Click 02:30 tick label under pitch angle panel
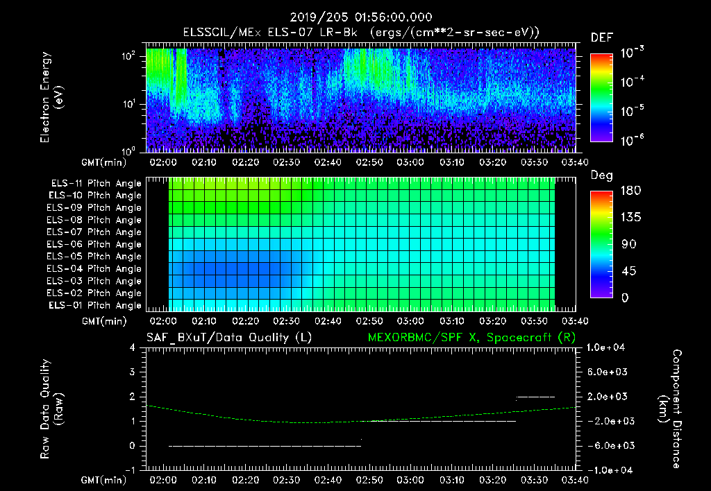Viewport: 711px width, 491px height. coord(287,321)
